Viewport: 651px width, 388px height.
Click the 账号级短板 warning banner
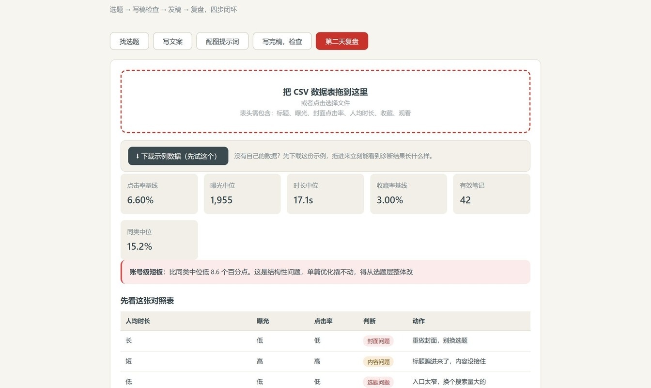[x=325, y=272]
